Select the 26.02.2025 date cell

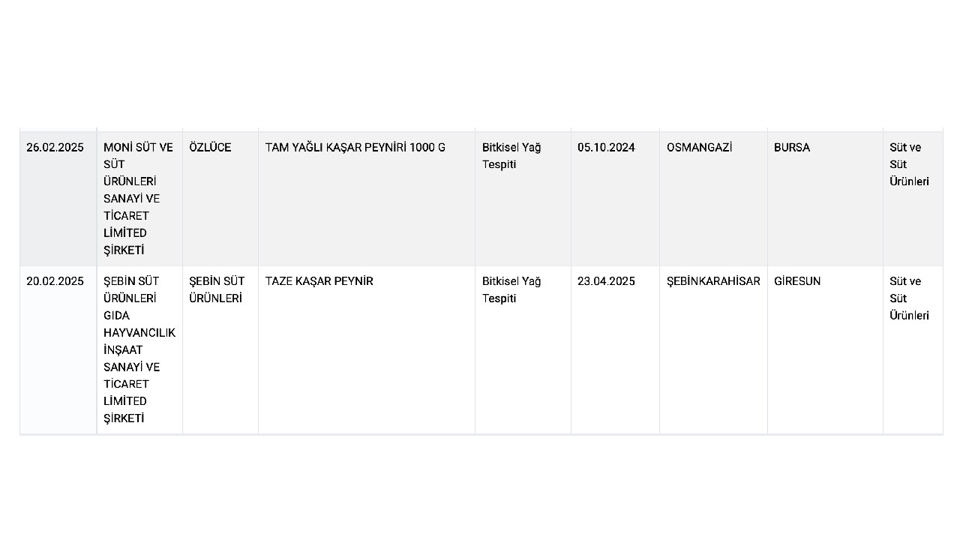pos(58,199)
